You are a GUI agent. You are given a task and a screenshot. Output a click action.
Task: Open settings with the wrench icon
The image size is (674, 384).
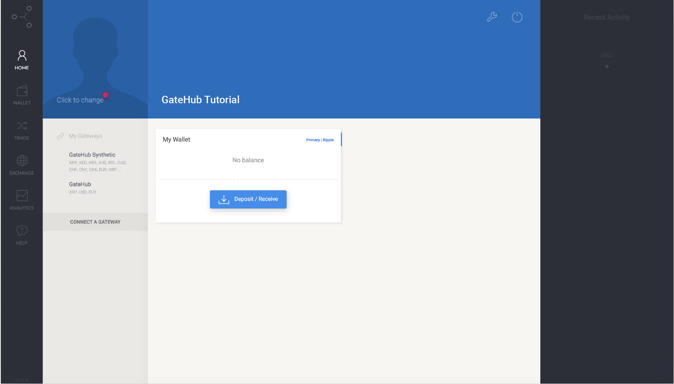(x=492, y=17)
